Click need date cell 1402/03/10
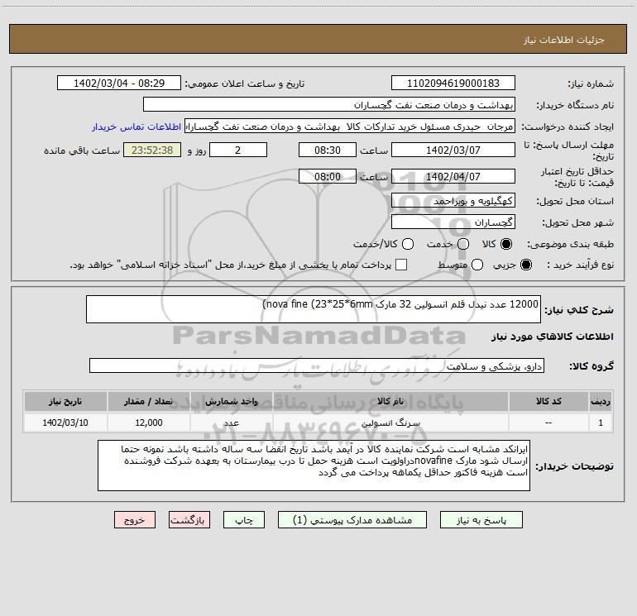The image size is (637, 616). point(65,423)
